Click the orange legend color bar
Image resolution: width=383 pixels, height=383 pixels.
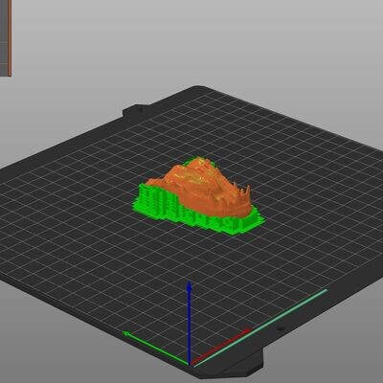point(10,37)
